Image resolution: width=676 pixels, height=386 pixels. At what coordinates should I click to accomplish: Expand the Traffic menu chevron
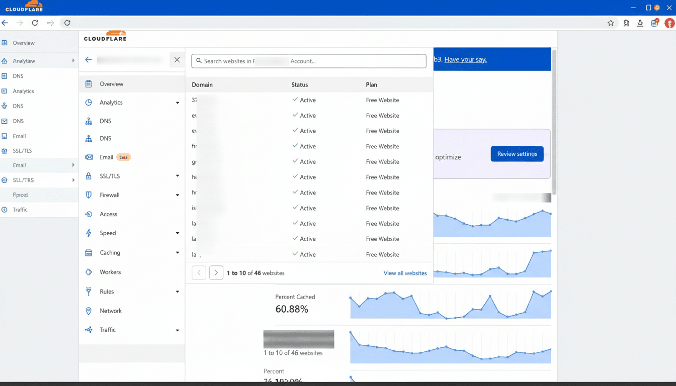coord(177,330)
